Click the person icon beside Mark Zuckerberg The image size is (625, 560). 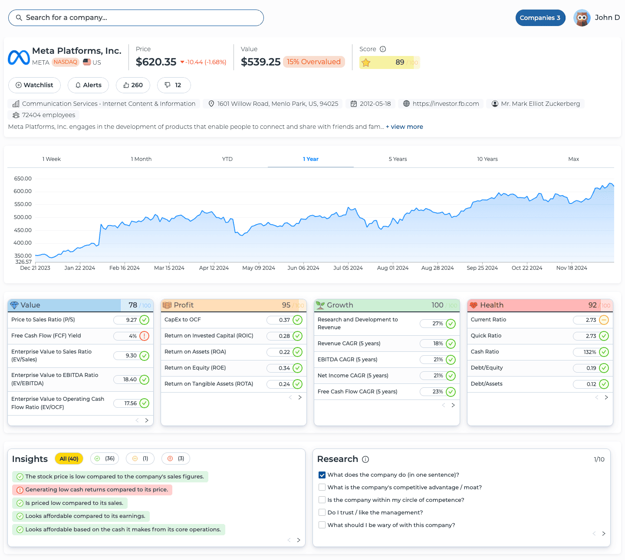coord(495,104)
